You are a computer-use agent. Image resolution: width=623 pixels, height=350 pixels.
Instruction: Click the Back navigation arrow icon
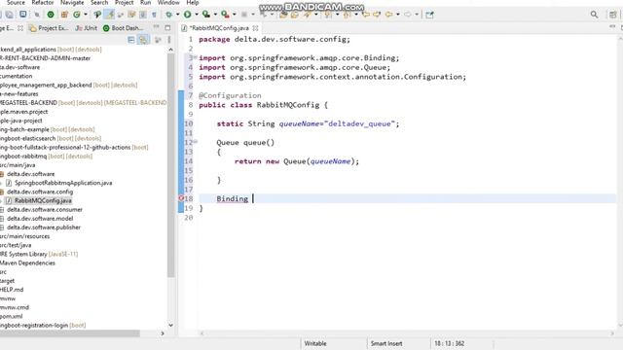tap(388, 15)
